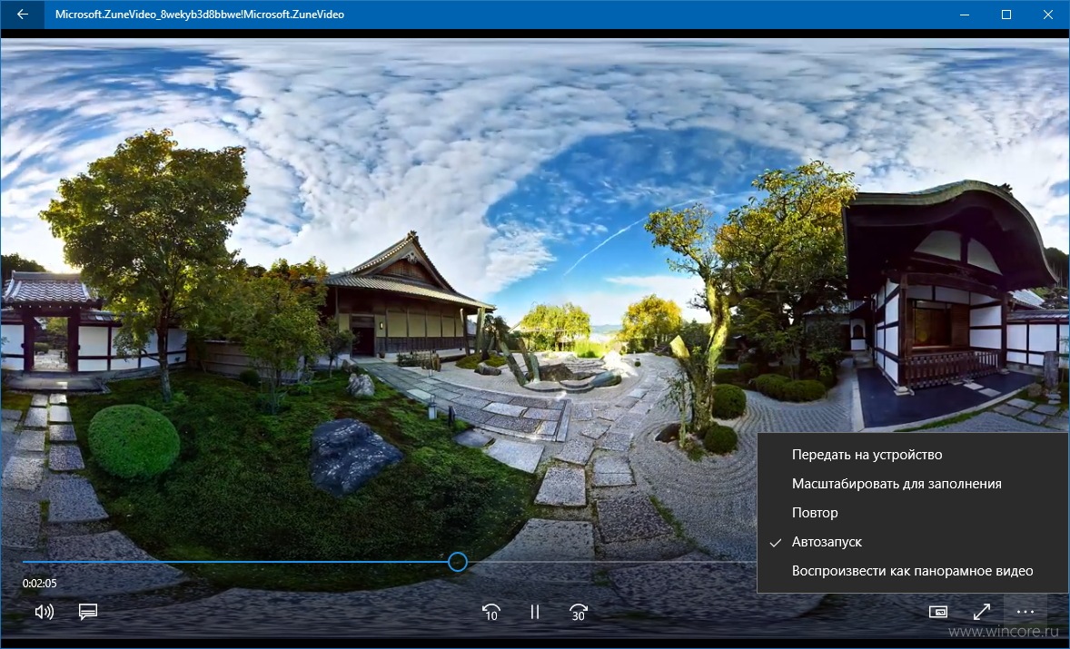Close the video player window
This screenshot has height=649, width=1070.
(x=1048, y=15)
